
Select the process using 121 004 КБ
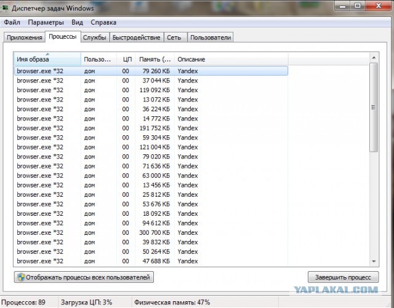pyautogui.click(x=151, y=147)
